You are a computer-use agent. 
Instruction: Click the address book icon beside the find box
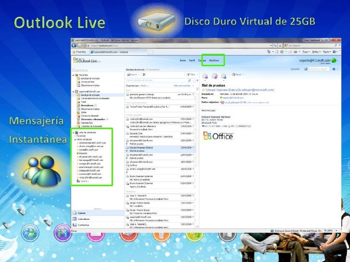click(306, 69)
